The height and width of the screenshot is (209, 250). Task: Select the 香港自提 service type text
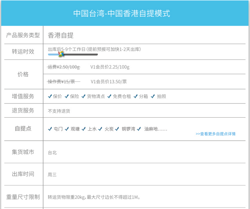[61, 35]
